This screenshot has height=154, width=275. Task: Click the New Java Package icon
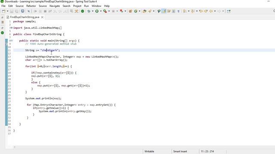coord(130,11)
